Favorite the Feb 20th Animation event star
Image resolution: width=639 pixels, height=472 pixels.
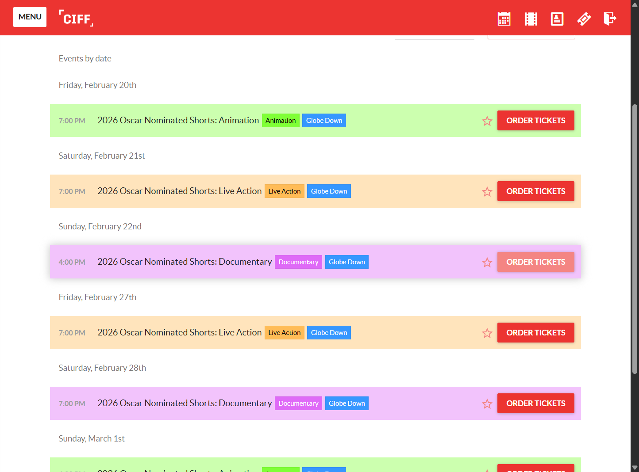click(487, 121)
